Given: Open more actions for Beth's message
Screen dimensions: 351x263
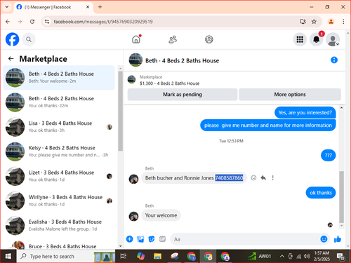Looking at the screenshot, I should 272,178.
